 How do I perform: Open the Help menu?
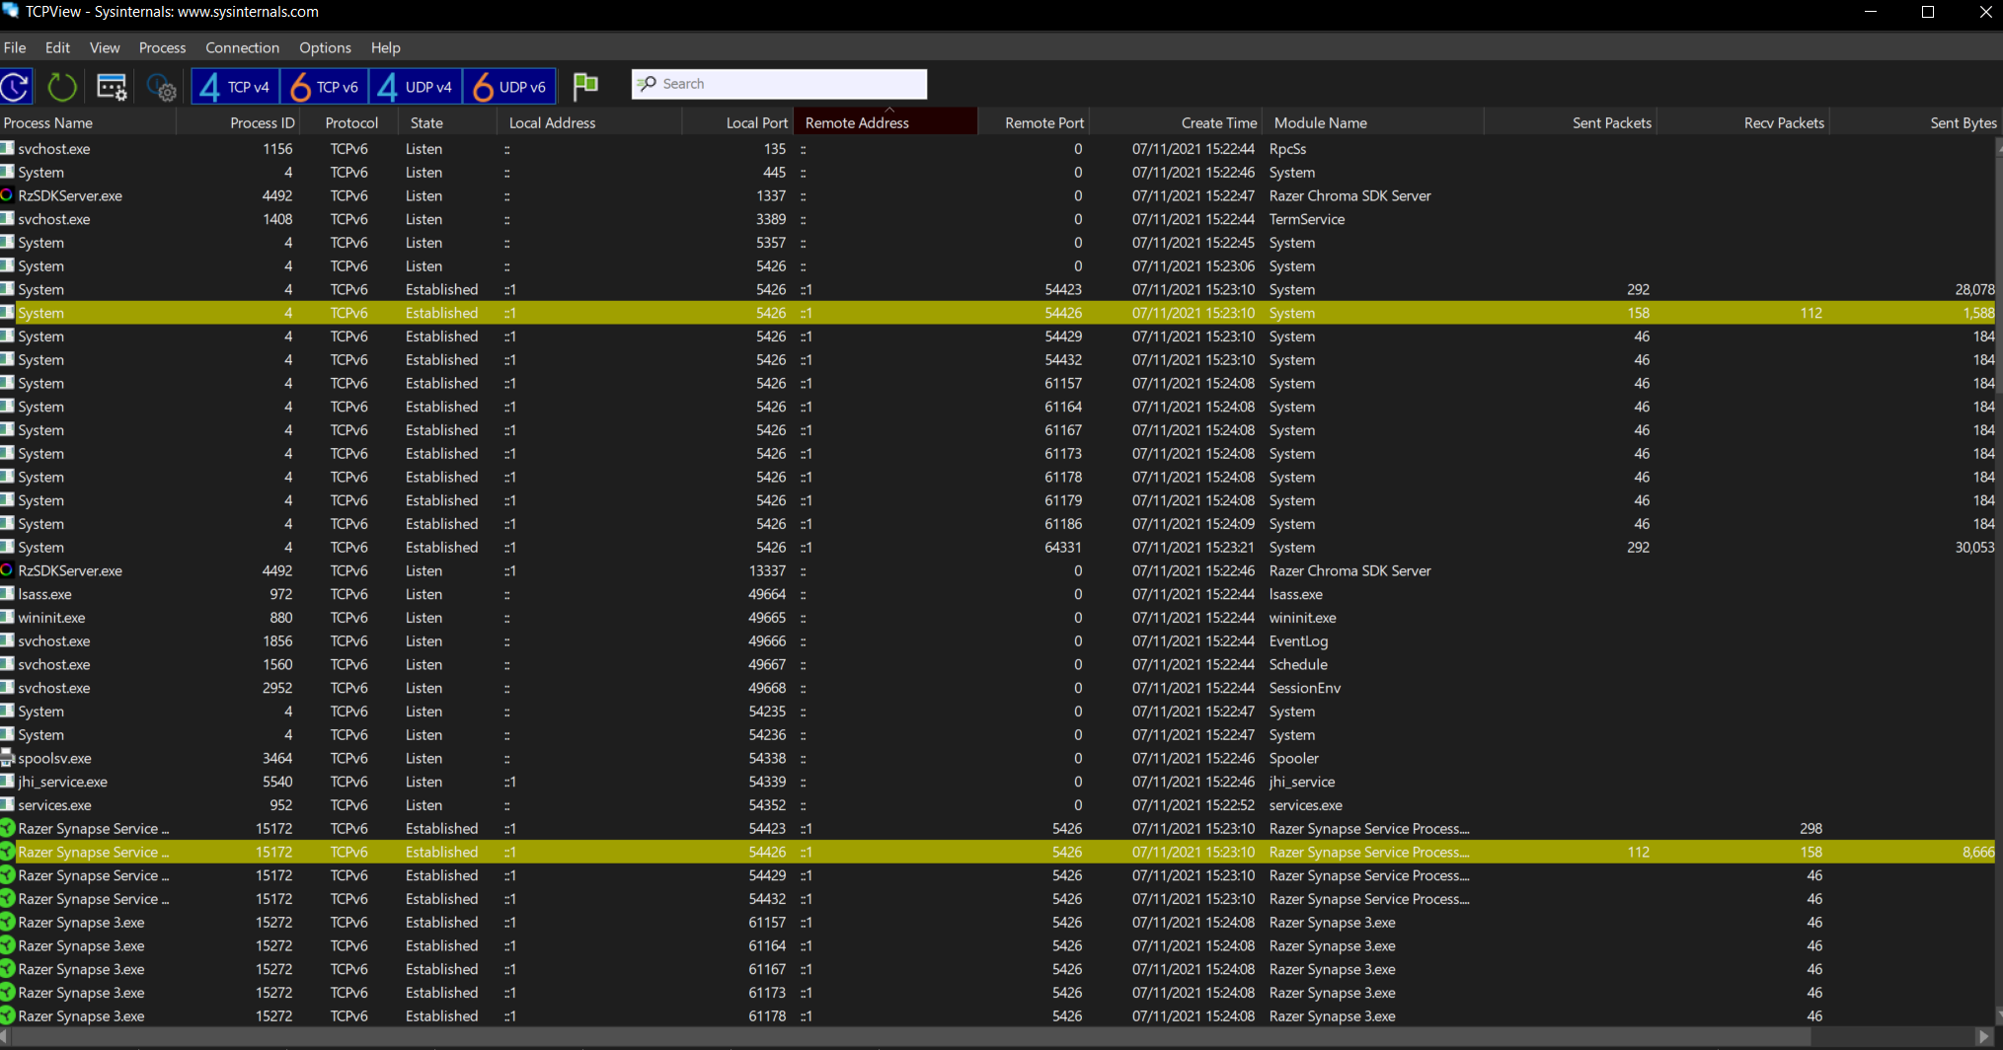tap(385, 47)
